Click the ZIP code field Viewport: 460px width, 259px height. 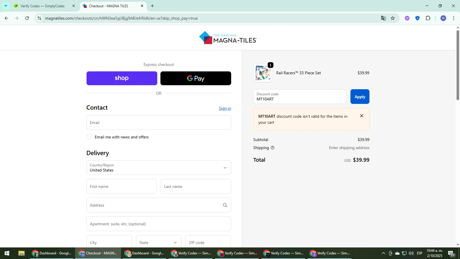click(x=208, y=242)
